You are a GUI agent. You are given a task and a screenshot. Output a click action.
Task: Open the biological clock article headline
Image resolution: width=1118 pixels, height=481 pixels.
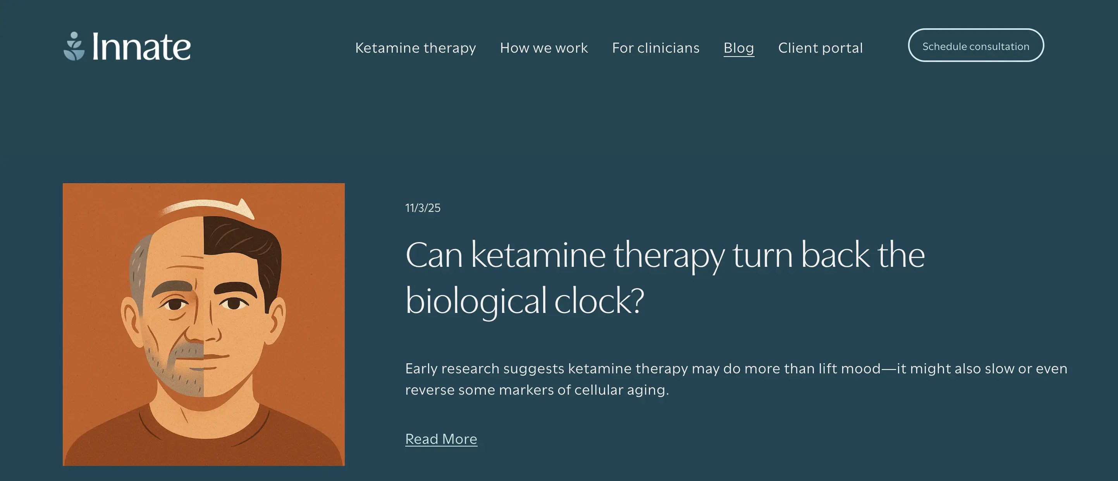664,278
